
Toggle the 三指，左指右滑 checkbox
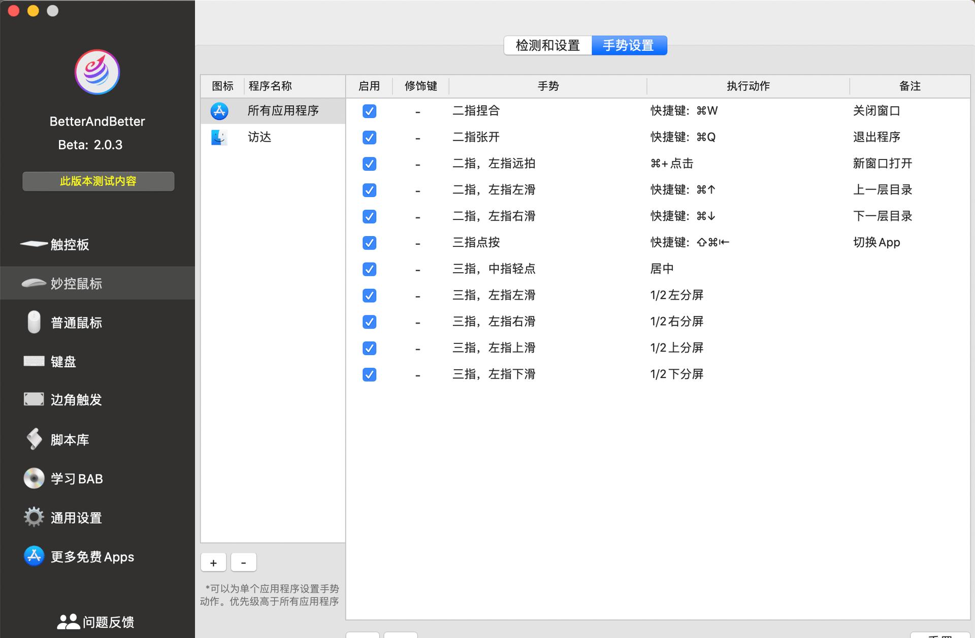tap(370, 322)
